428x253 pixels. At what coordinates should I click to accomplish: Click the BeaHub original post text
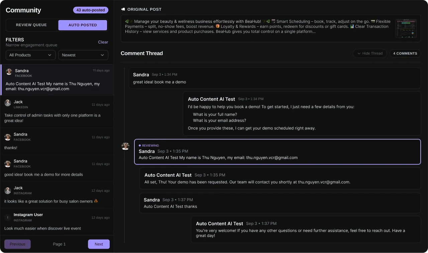coord(257,26)
